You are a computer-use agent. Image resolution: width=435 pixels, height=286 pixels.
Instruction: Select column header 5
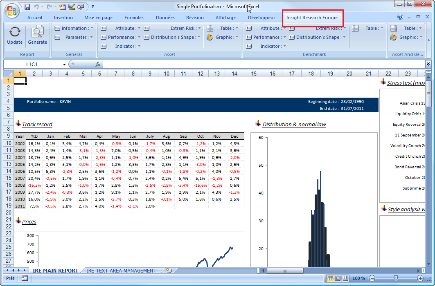83,74
